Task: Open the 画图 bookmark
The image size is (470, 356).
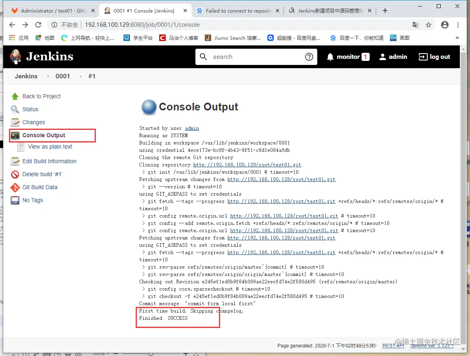Action: (x=400, y=38)
